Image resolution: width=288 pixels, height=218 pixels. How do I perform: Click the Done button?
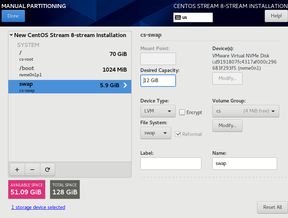click(13, 16)
